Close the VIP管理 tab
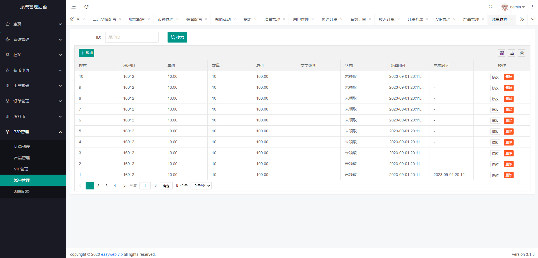The width and height of the screenshot is (538, 258). (x=454, y=19)
